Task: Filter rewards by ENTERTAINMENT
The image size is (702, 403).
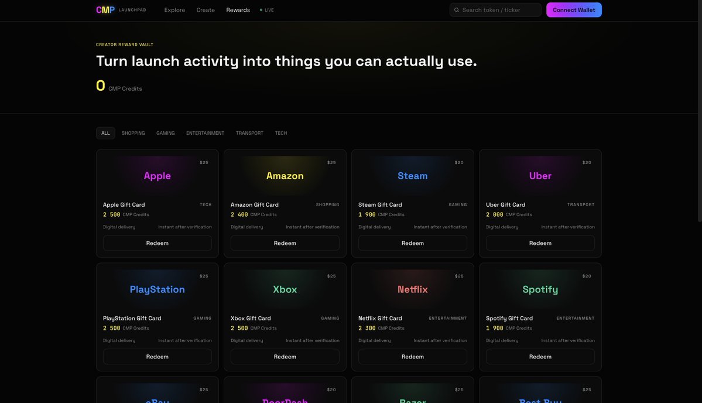Action: click(x=205, y=133)
